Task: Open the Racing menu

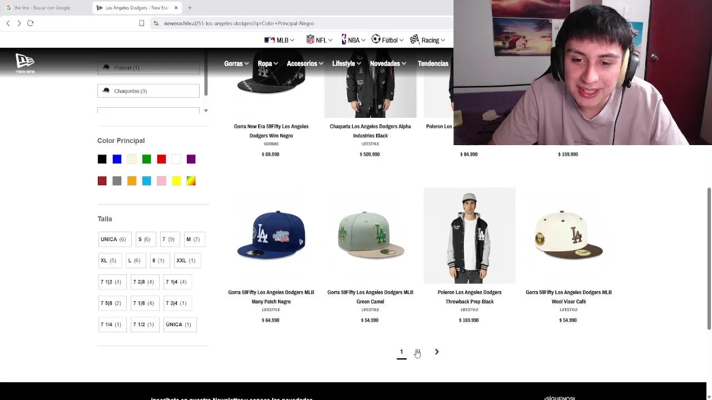Action: [x=428, y=40]
